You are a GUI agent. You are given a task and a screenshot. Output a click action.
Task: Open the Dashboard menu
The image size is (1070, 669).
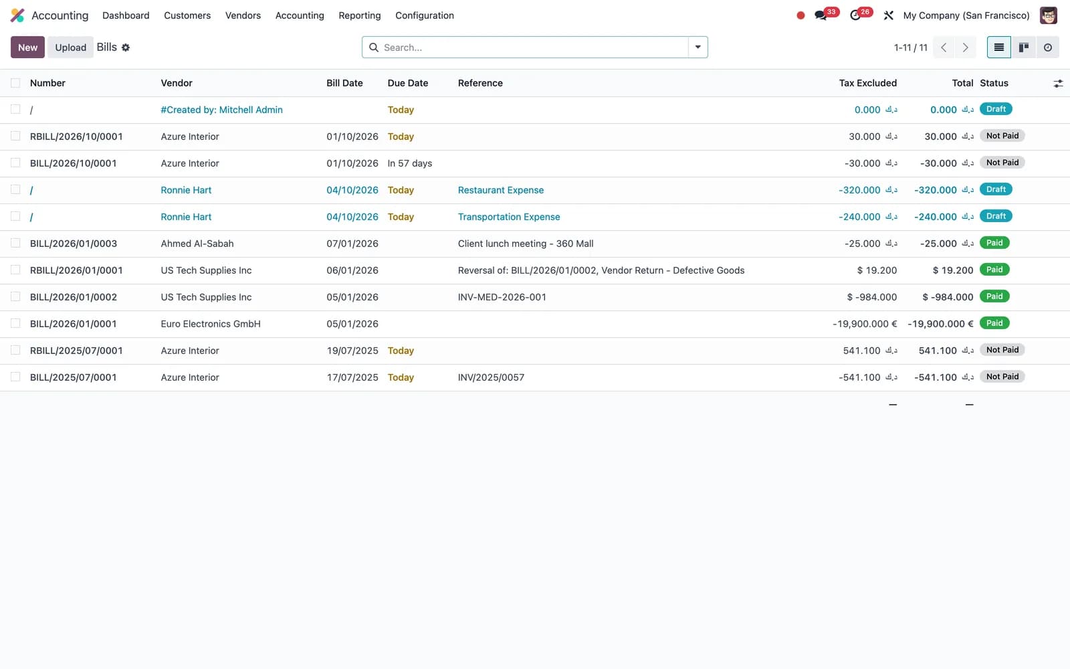pos(126,15)
